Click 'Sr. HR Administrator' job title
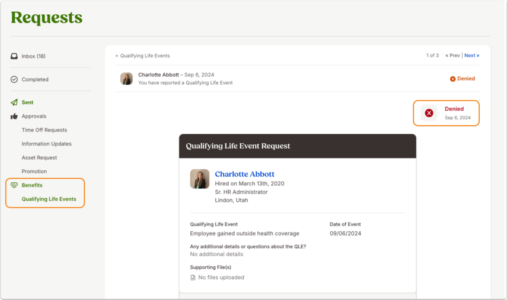Screen dimensions: 507x300 click(x=241, y=192)
